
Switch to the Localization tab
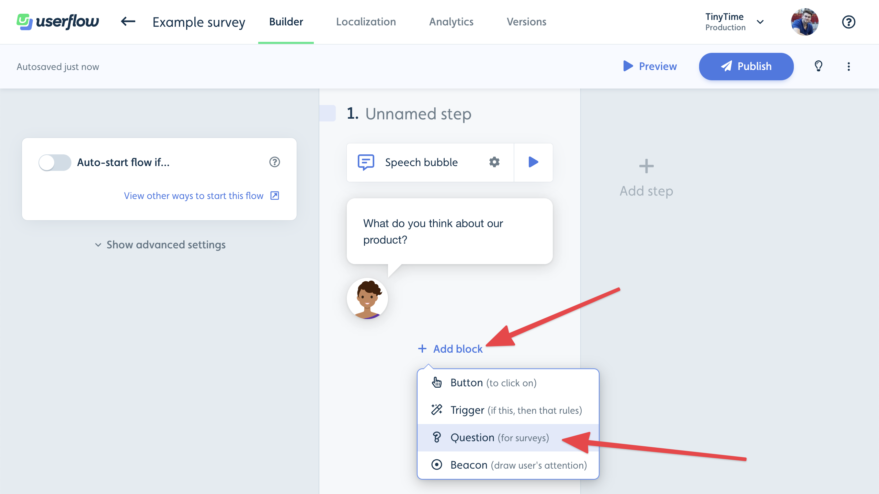point(366,22)
